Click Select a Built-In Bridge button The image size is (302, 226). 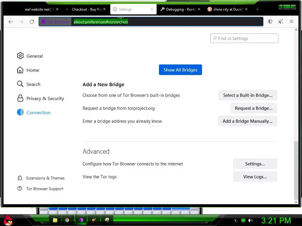pos(248,95)
